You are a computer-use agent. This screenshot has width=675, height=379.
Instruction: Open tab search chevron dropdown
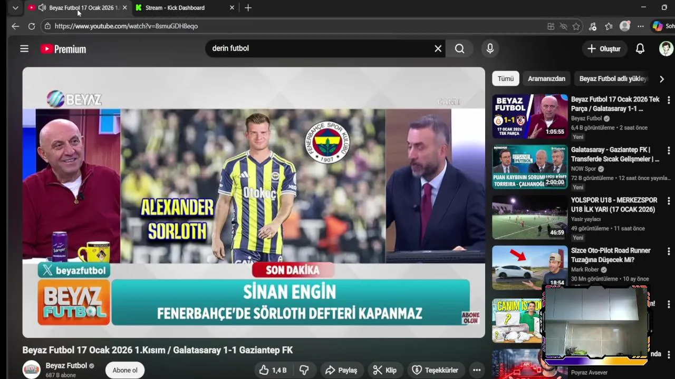click(15, 8)
